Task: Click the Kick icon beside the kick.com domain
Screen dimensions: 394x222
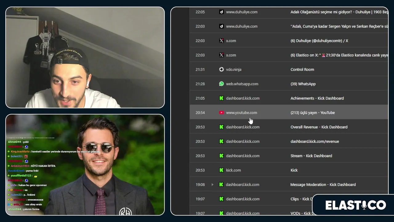Action: click(x=221, y=170)
